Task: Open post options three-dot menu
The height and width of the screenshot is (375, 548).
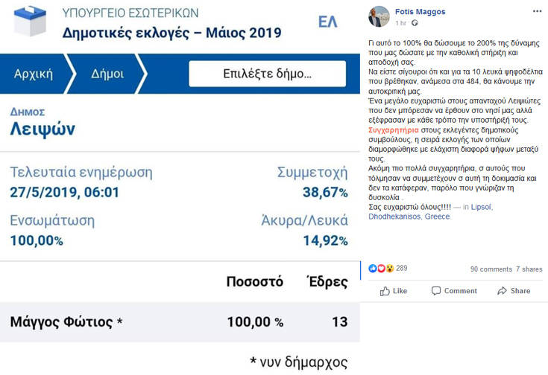Action: coord(537,12)
